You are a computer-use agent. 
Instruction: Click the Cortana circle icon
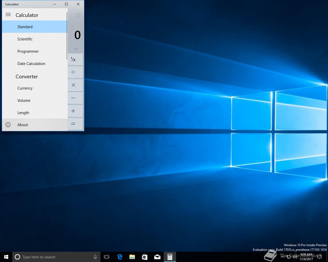click(x=17, y=257)
